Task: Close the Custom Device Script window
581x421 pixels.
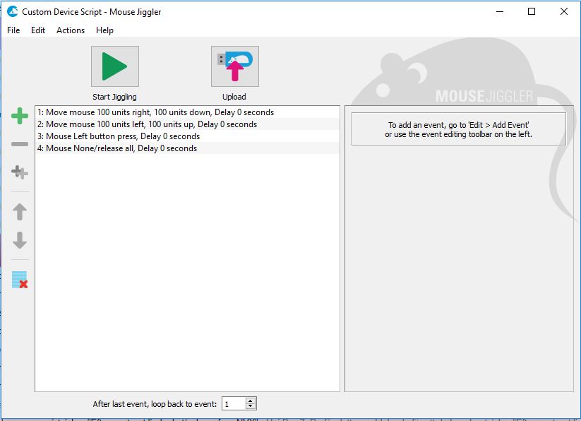Action: coord(563,11)
